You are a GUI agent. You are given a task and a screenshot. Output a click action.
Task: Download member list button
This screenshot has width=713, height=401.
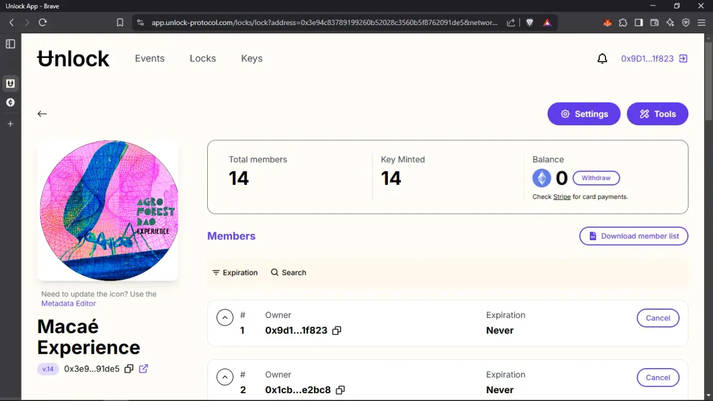click(x=634, y=236)
